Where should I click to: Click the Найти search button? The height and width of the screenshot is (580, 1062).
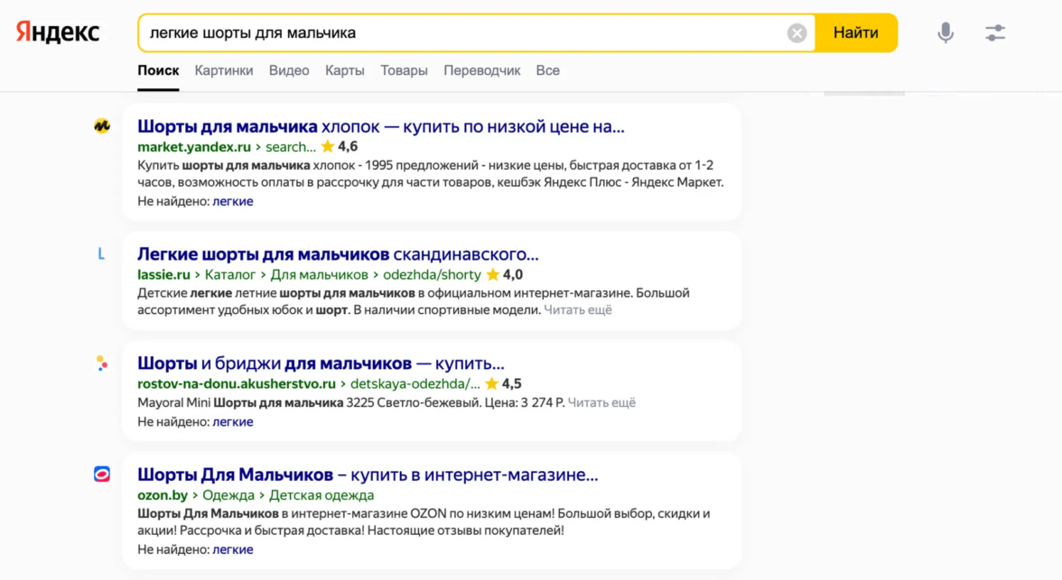click(855, 32)
